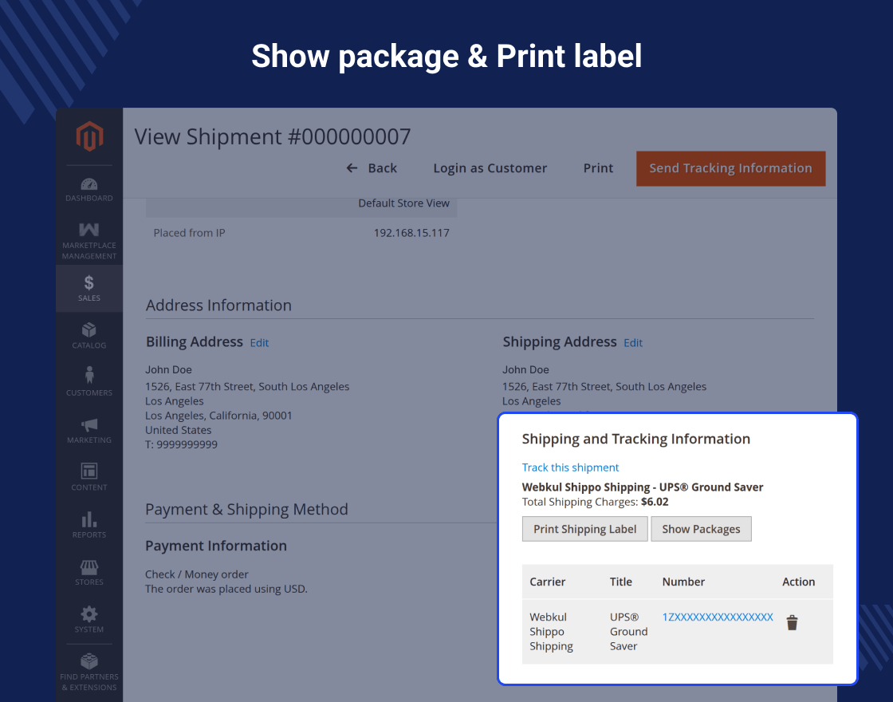The width and height of the screenshot is (893, 702).
Task: Delete the tracking number via trash icon
Action: (x=792, y=623)
